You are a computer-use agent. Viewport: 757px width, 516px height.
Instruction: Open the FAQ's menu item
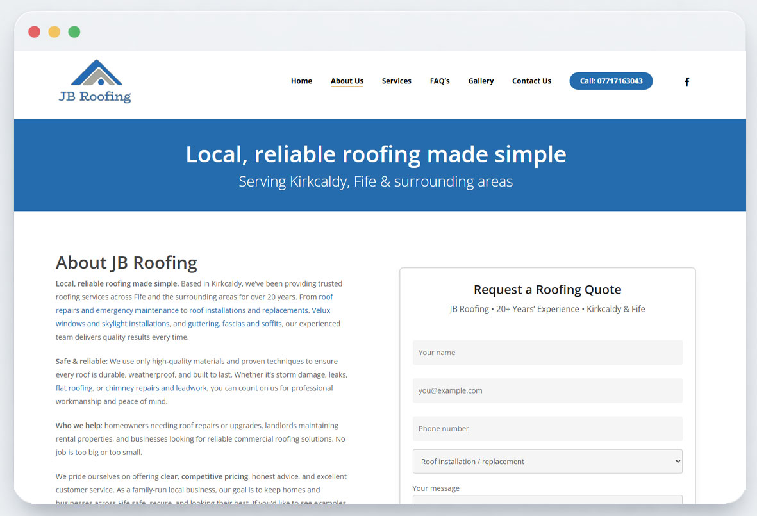pyautogui.click(x=440, y=81)
